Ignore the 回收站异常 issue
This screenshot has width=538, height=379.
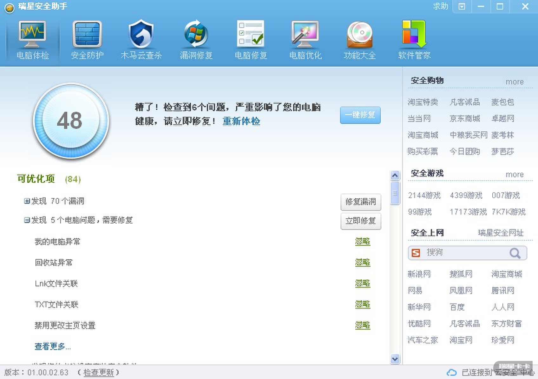point(363,263)
